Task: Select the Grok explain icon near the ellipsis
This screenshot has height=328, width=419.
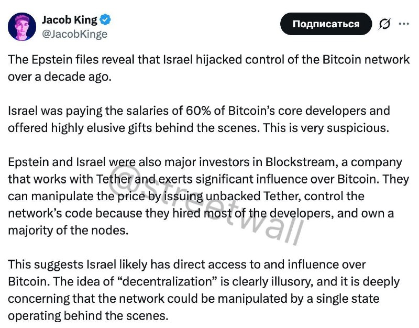Action: coord(384,24)
